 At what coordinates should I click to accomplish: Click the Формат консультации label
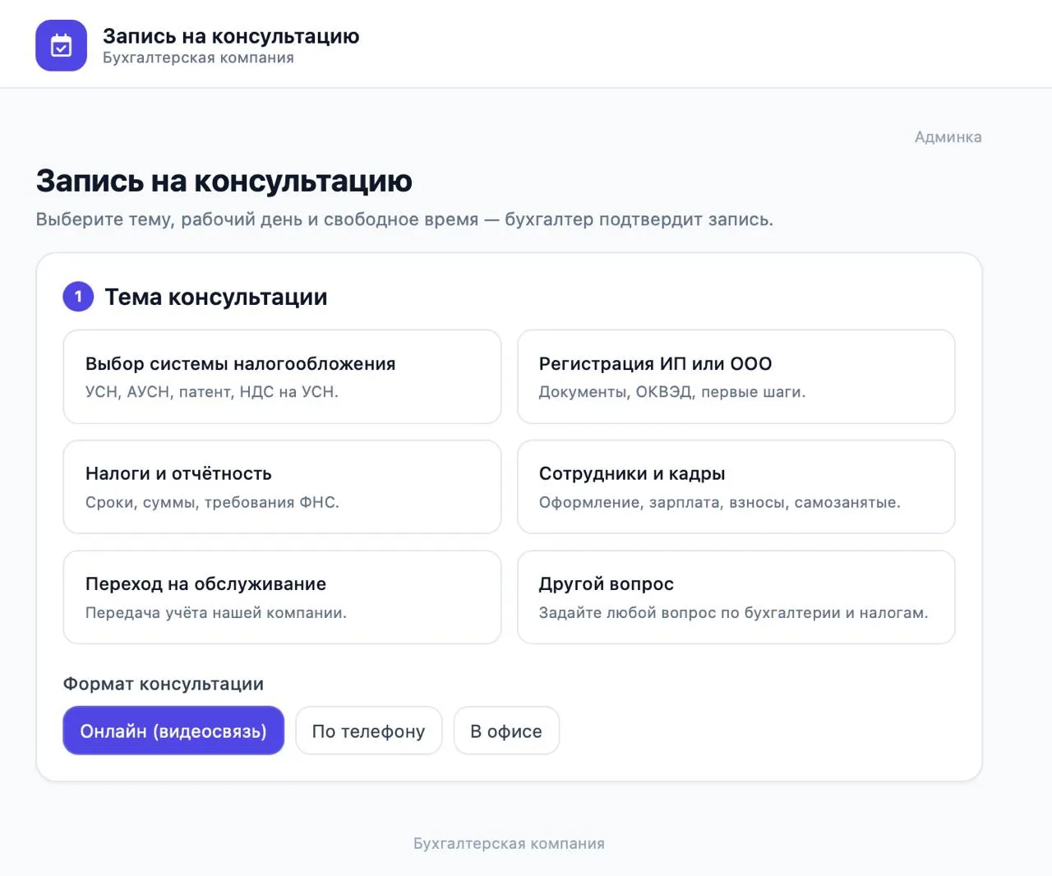click(164, 684)
